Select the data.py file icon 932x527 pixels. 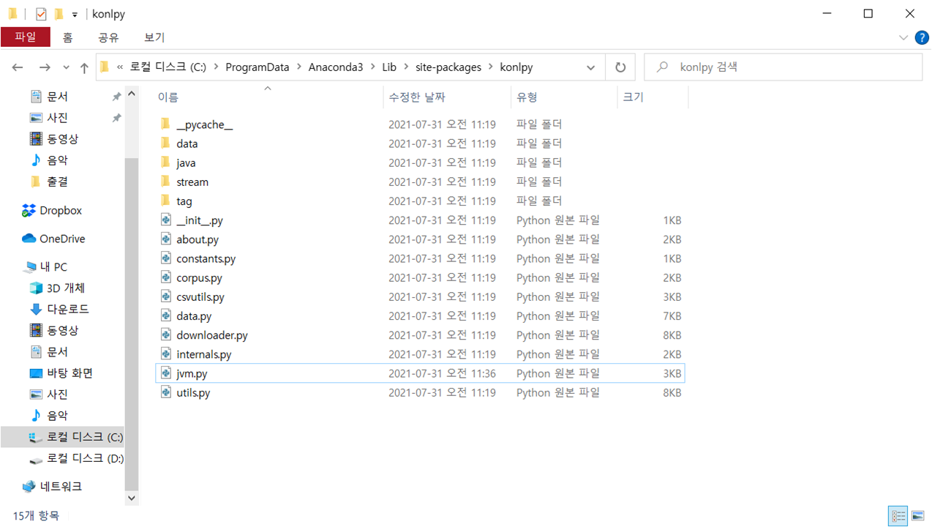(166, 315)
